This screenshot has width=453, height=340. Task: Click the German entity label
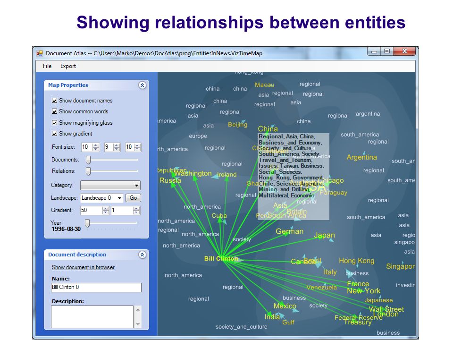point(289,231)
